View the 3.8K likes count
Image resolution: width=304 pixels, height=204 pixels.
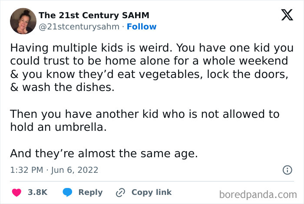(37, 192)
